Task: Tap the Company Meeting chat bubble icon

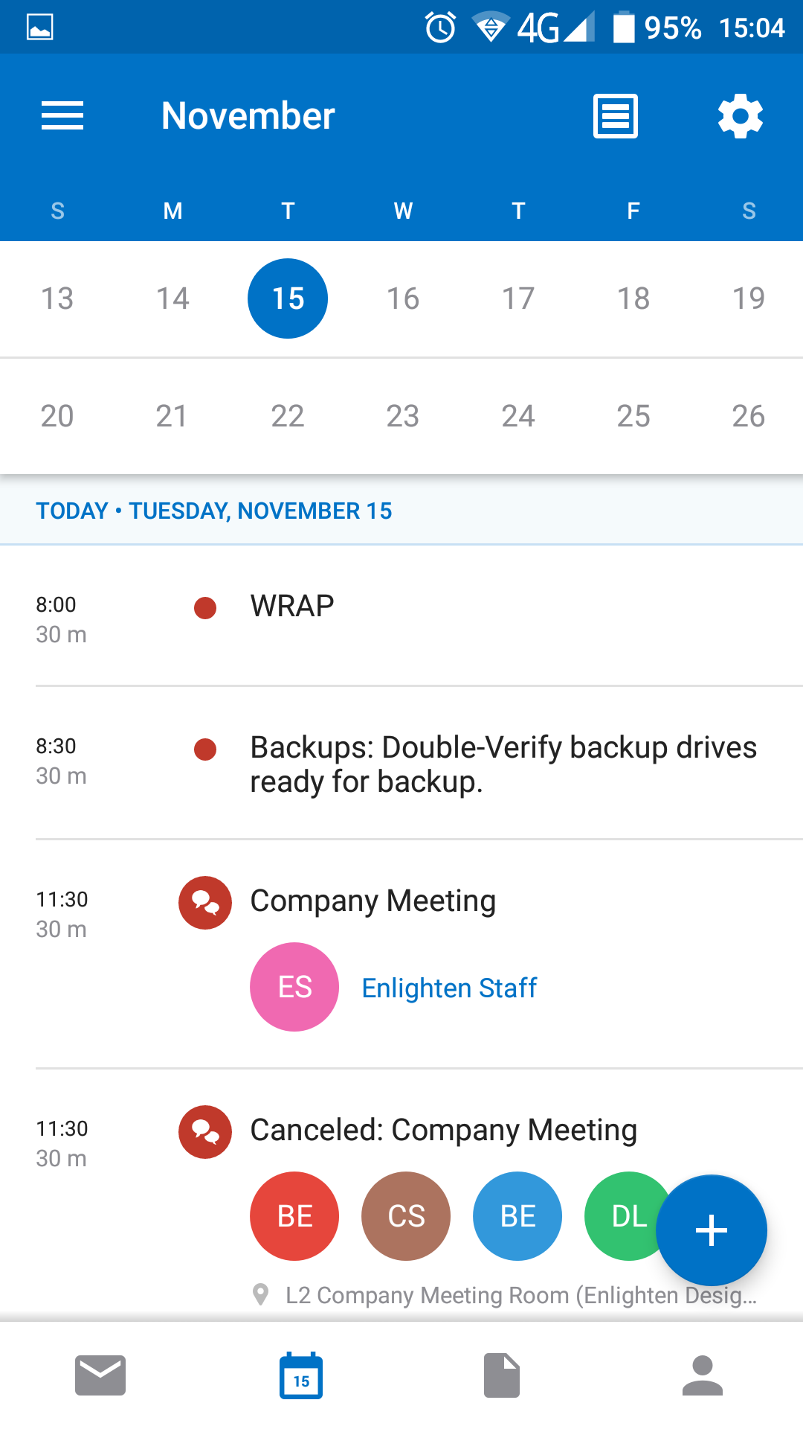Action: pyautogui.click(x=205, y=903)
